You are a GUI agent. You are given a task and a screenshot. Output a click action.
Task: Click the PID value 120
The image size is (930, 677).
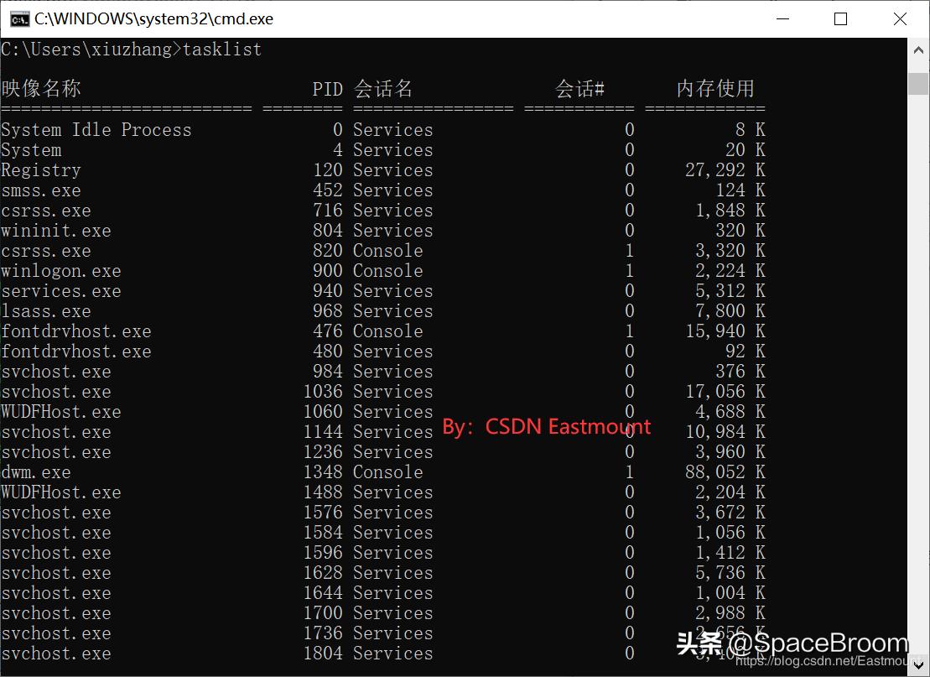[328, 170]
